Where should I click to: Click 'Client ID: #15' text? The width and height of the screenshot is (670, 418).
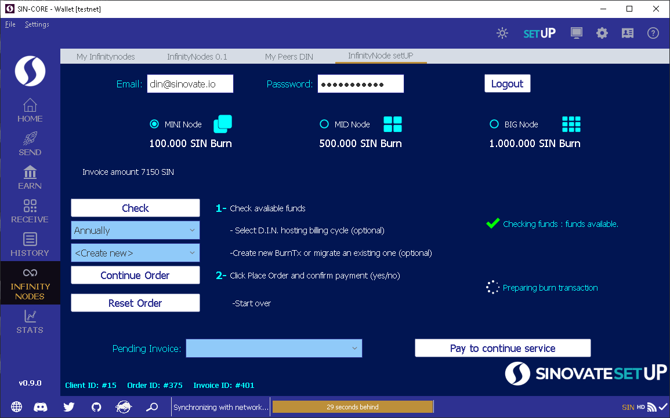(x=90, y=385)
